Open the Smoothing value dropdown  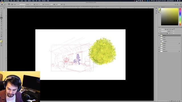[51, 5]
